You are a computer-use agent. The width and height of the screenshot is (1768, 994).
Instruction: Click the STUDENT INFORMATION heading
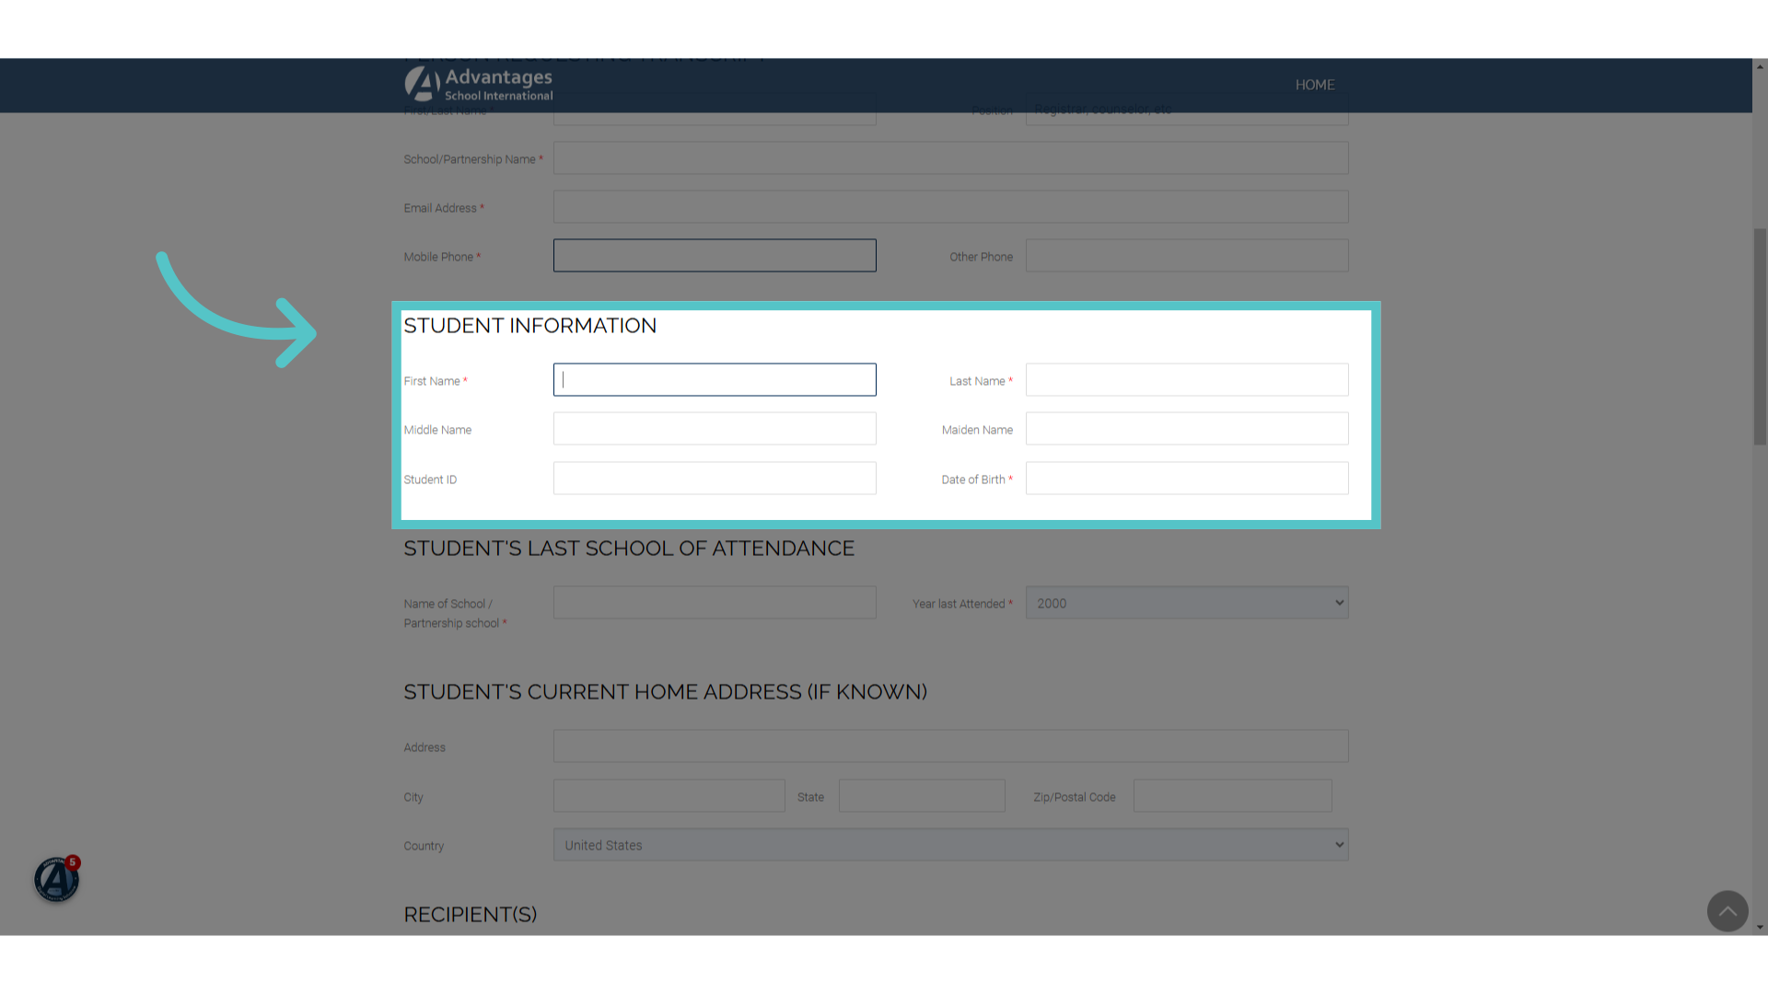point(530,326)
